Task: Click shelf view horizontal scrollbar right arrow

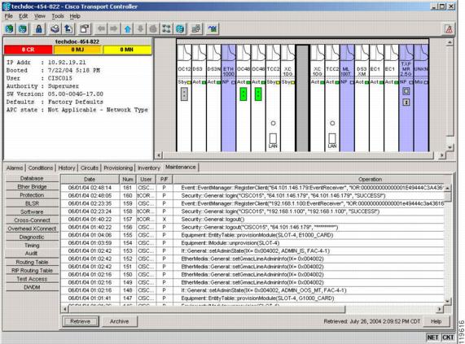Action: point(442,155)
